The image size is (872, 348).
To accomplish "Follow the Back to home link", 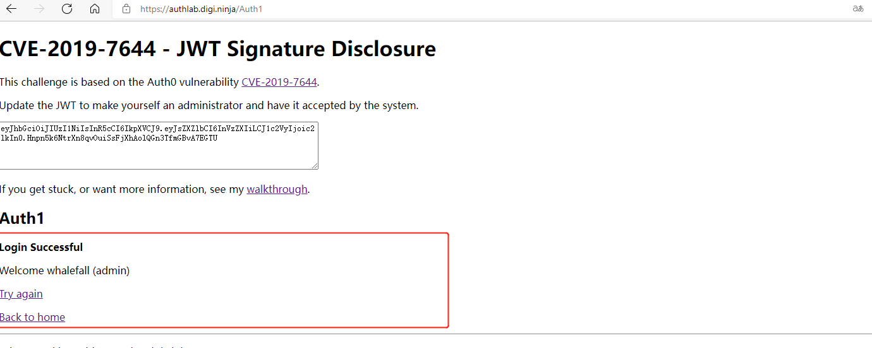I will click(x=32, y=317).
